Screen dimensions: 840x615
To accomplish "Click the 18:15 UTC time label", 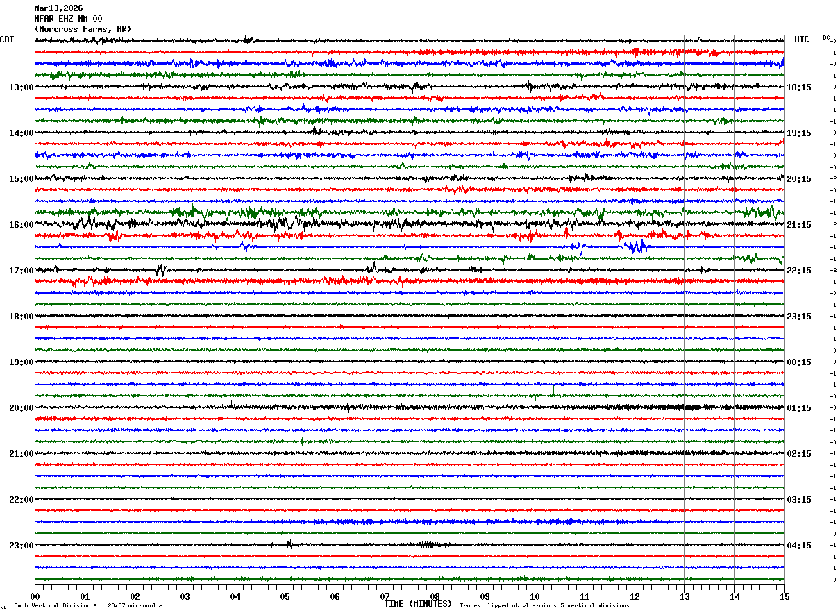I will pos(799,87).
